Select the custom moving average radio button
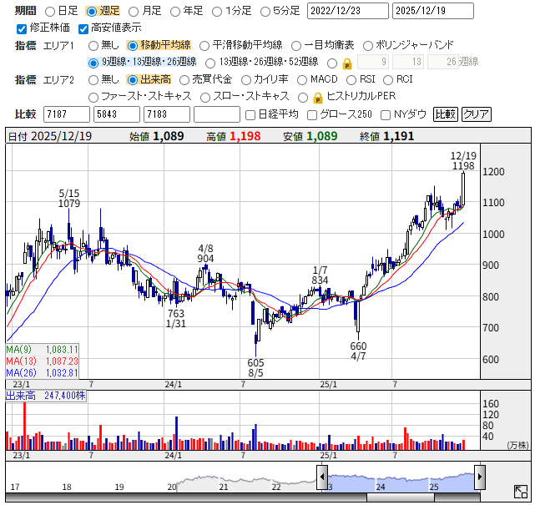 [332, 63]
